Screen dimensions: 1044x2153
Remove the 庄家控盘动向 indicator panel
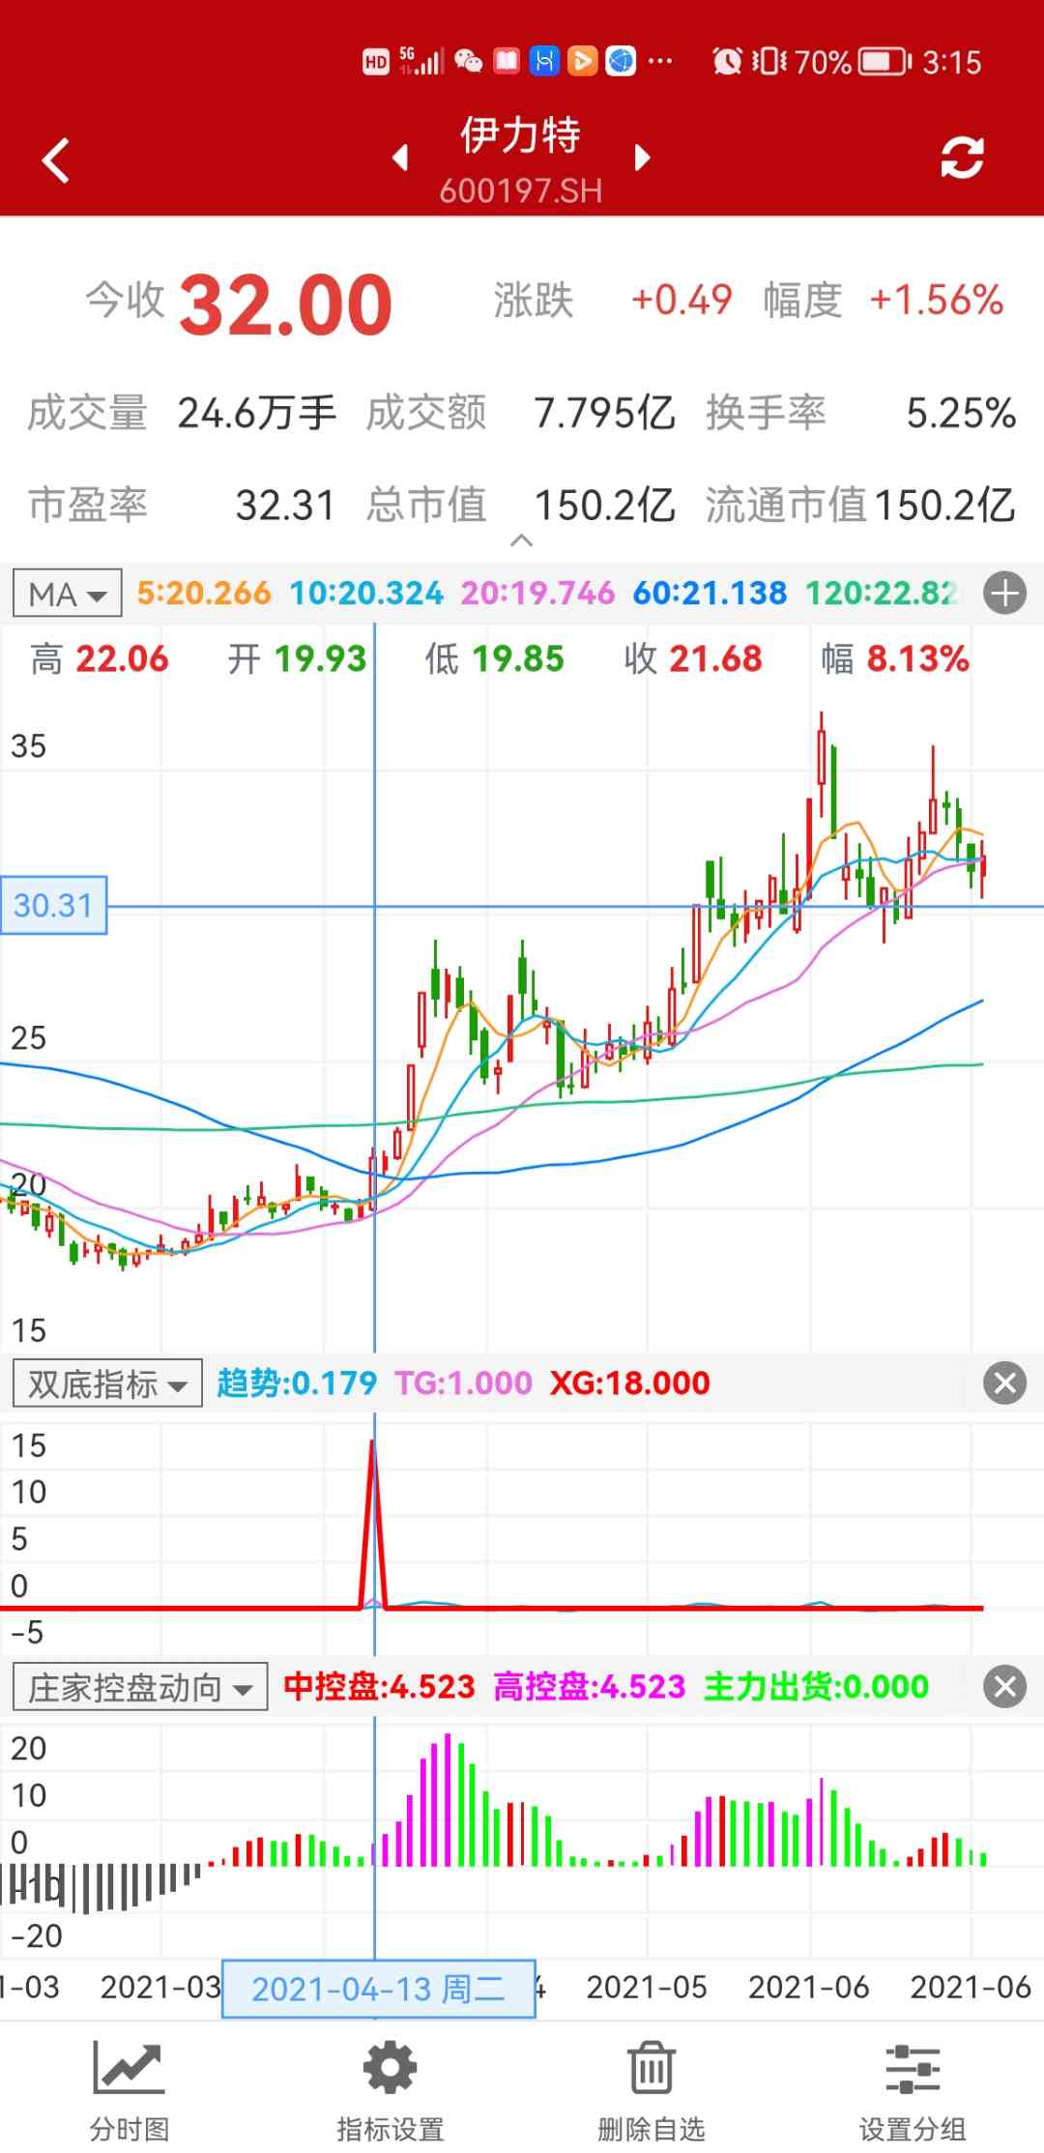click(x=1004, y=1687)
